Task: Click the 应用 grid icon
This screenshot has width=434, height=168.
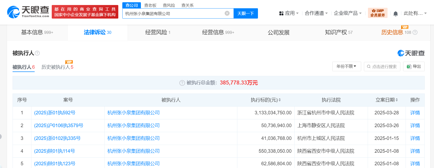Action: [x=281, y=13]
